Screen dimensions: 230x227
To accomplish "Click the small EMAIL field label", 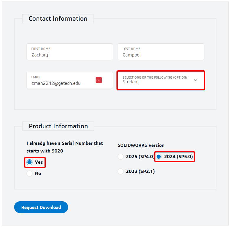I will 36,77.
